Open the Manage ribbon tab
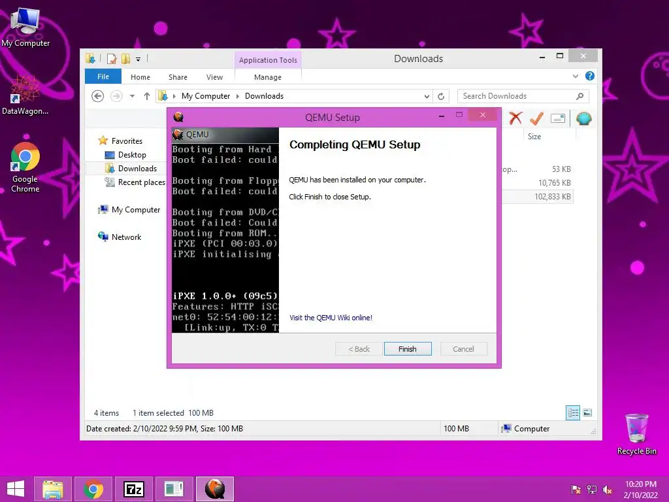Screen dimensions: 669x502 tap(267, 77)
